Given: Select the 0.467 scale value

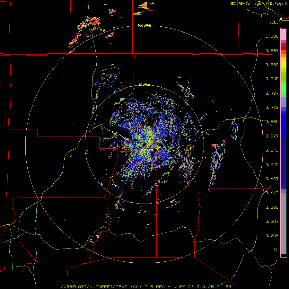Looking at the screenshot, I should [x=272, y=179].
